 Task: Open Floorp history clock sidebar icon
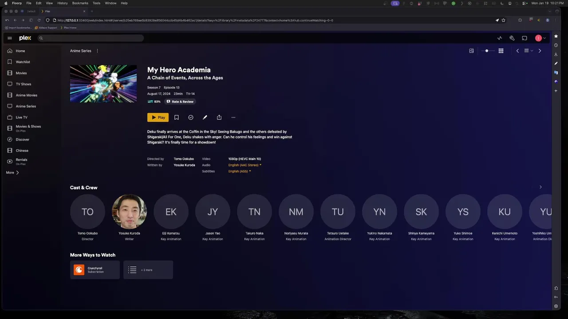tap(556, 45)
